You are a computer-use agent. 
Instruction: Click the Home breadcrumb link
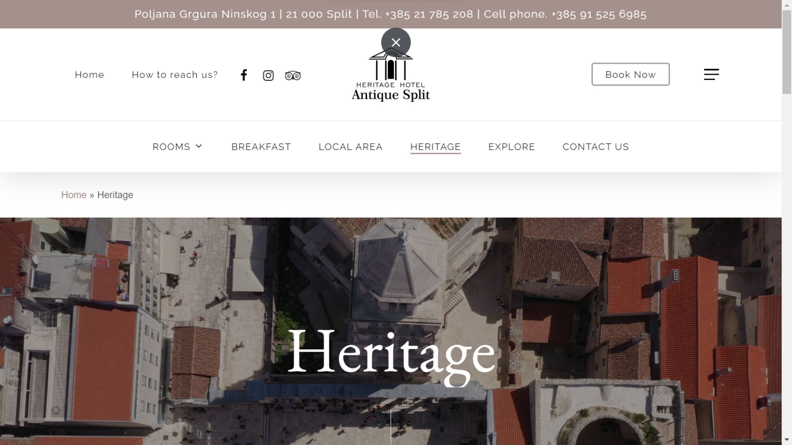click(x=74, y=195)
